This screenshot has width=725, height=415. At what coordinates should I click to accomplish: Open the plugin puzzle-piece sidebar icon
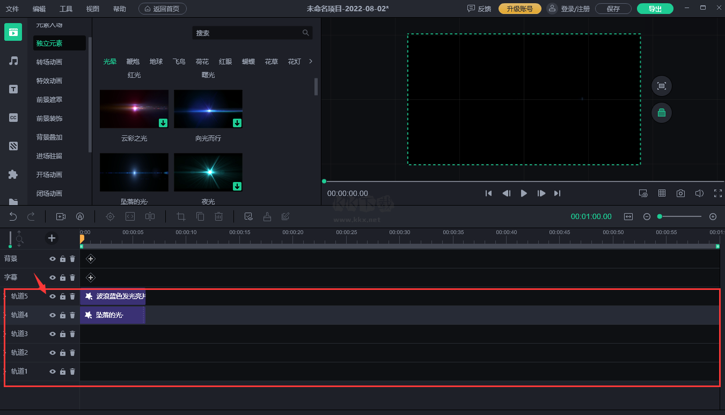point(13,174)
